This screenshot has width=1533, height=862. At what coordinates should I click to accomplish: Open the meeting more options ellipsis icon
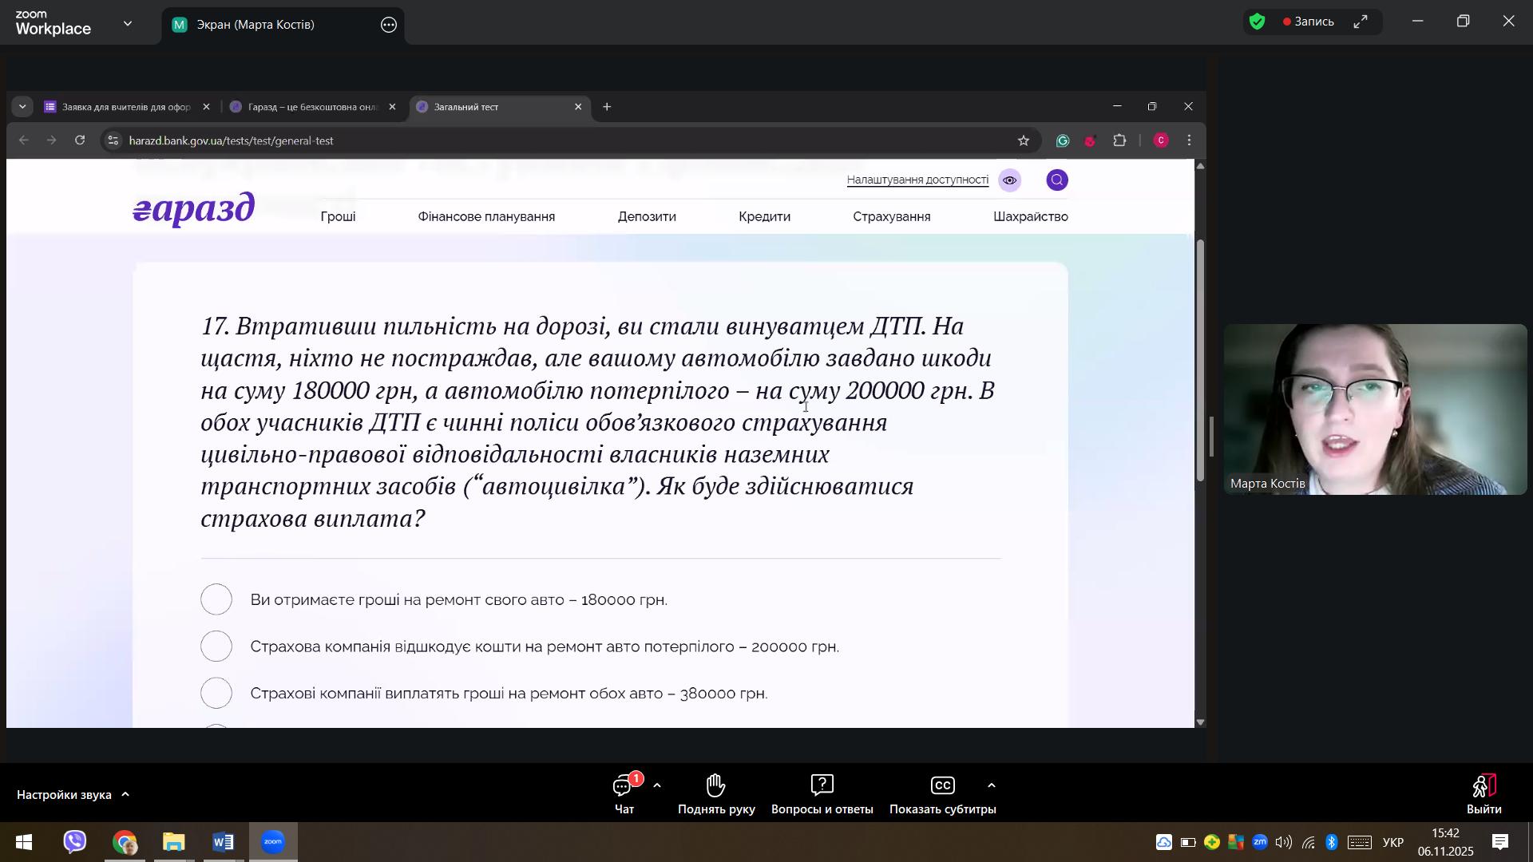389,25
